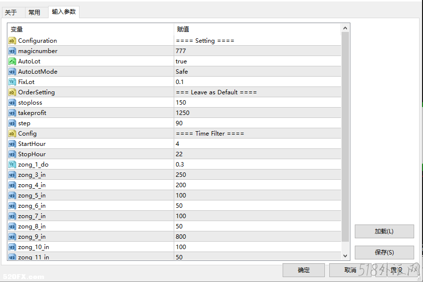Switch to the 关于 tab

(x=11, y=12)
